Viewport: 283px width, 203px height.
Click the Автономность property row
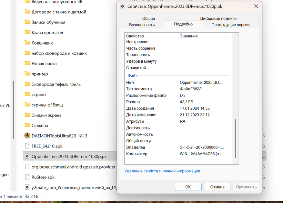178,135
